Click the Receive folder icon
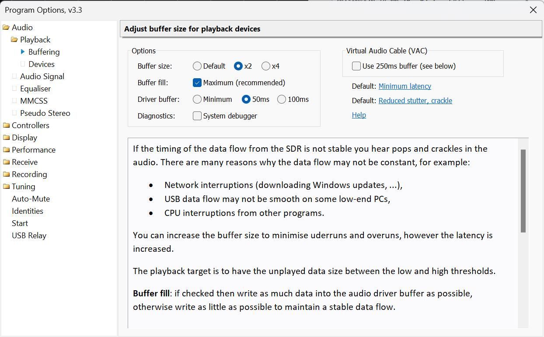 (6, 162)
